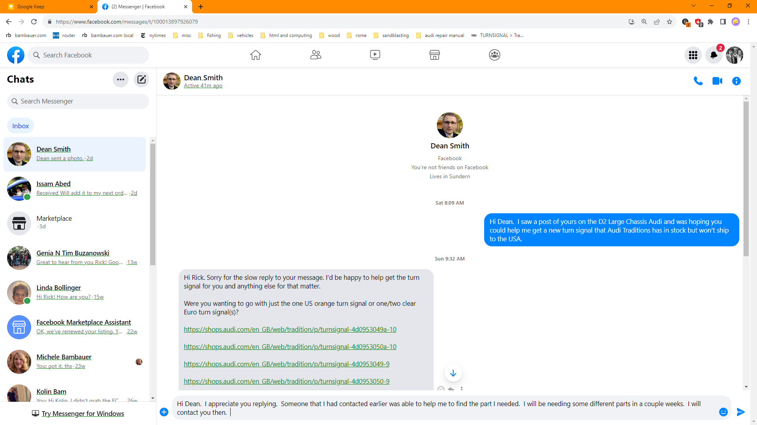Send the typed message with arrow icon
This screenshot has height=425, width=757.
(x=741, y=412)
